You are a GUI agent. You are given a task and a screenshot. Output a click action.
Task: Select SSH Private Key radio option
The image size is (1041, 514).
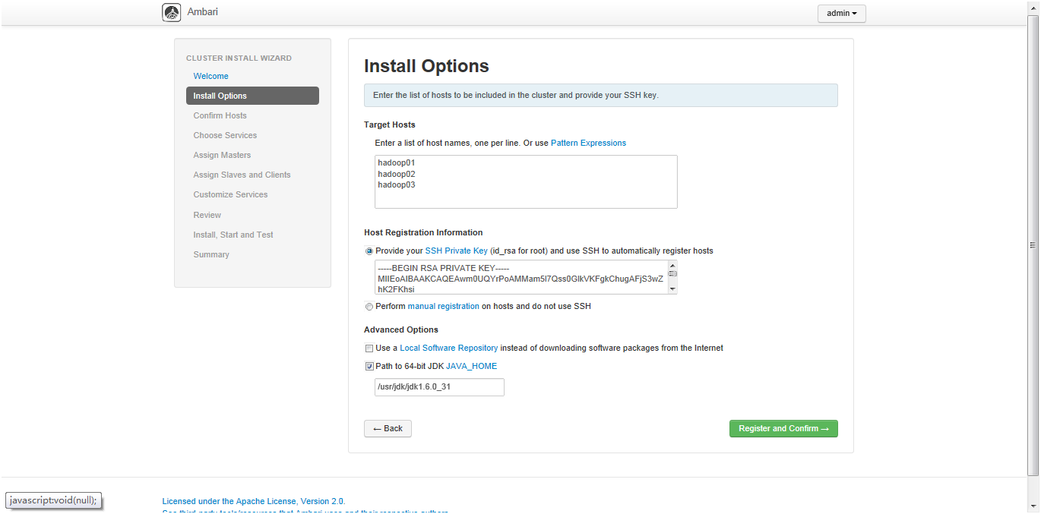click(369, 251)
